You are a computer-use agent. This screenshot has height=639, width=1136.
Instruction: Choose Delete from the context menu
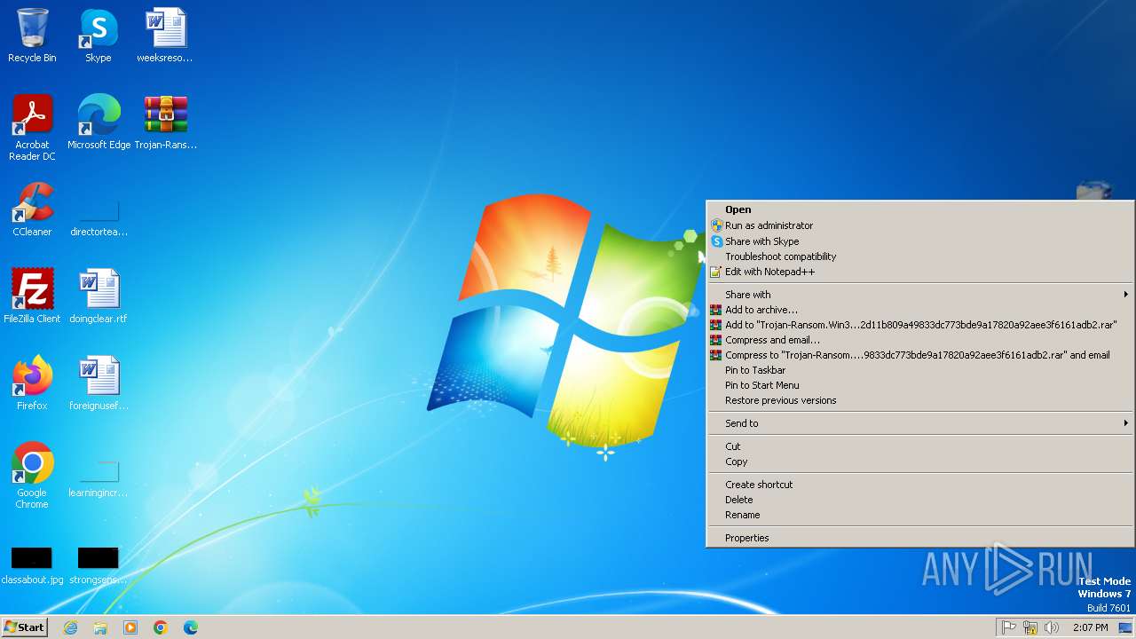click(x=919, y=500)
